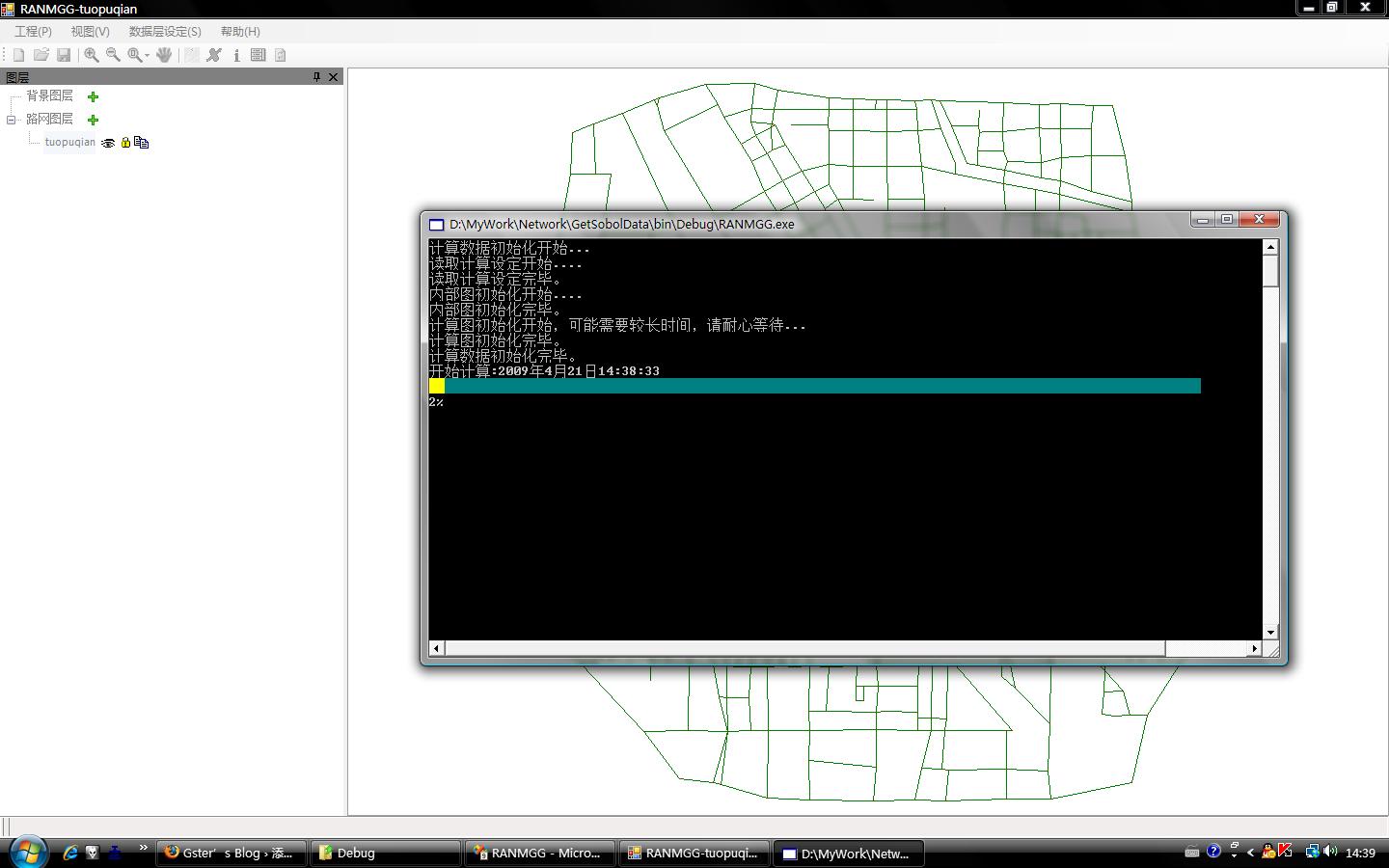This screenshot has width=1389, height=868.
Task: Copy the tuopuqian layer using the copy icon
Action: pos(141,142)
